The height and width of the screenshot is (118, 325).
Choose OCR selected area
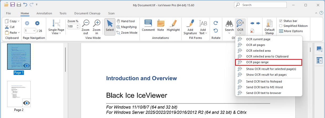point(269,51)
